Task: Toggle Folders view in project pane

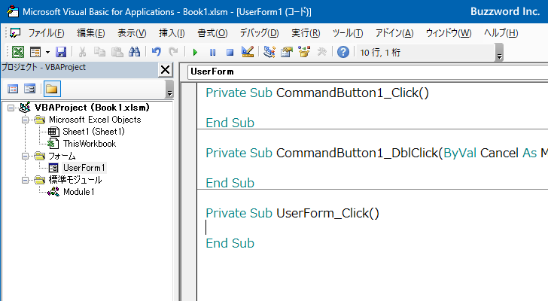Action: click(x=52, y=89)
